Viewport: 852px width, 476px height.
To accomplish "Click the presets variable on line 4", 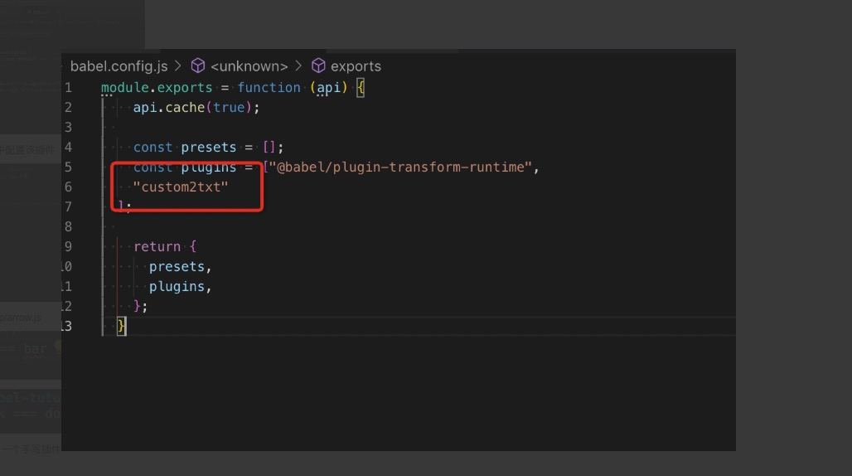I will point(209,148).
